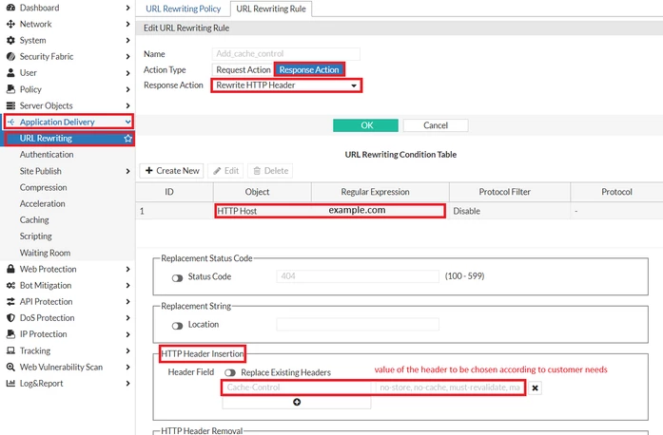Click the no-store header value field
The image size is (663, 435).
pyautogui.click(x=450, y=388)
